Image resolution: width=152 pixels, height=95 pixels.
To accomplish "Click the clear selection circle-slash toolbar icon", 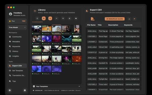I will (37, 18).
